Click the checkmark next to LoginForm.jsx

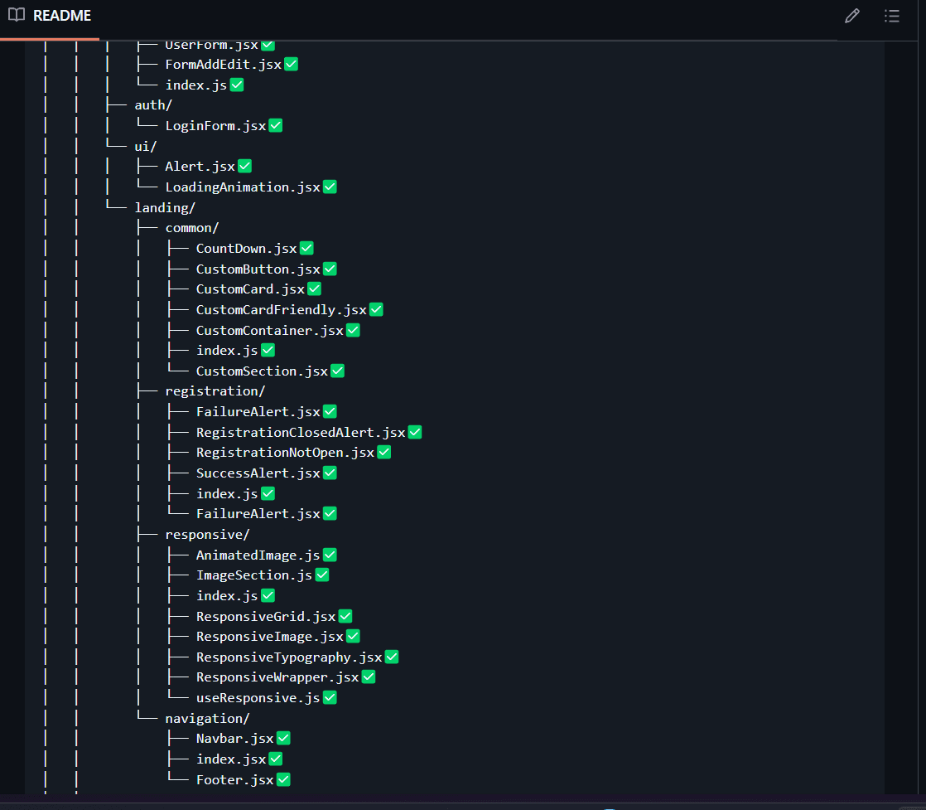coord(276,124)
